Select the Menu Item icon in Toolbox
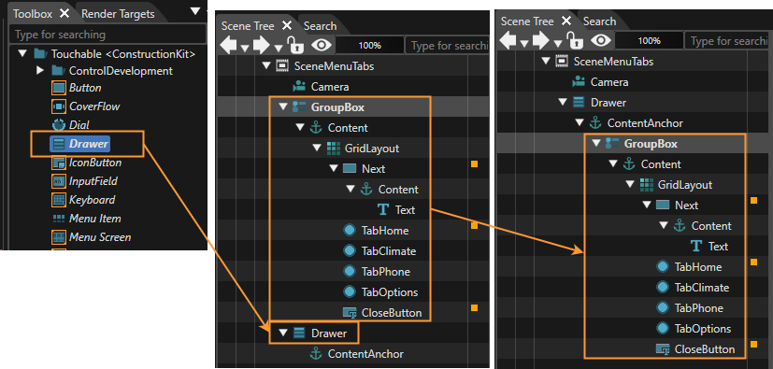This screenshot has width=773, height=369. click(x=59, y=219)
